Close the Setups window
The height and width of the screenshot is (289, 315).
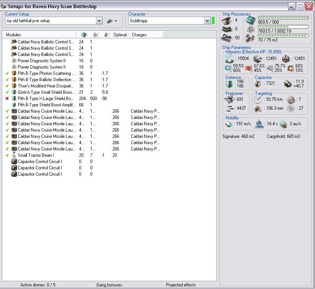click(309, 6)
